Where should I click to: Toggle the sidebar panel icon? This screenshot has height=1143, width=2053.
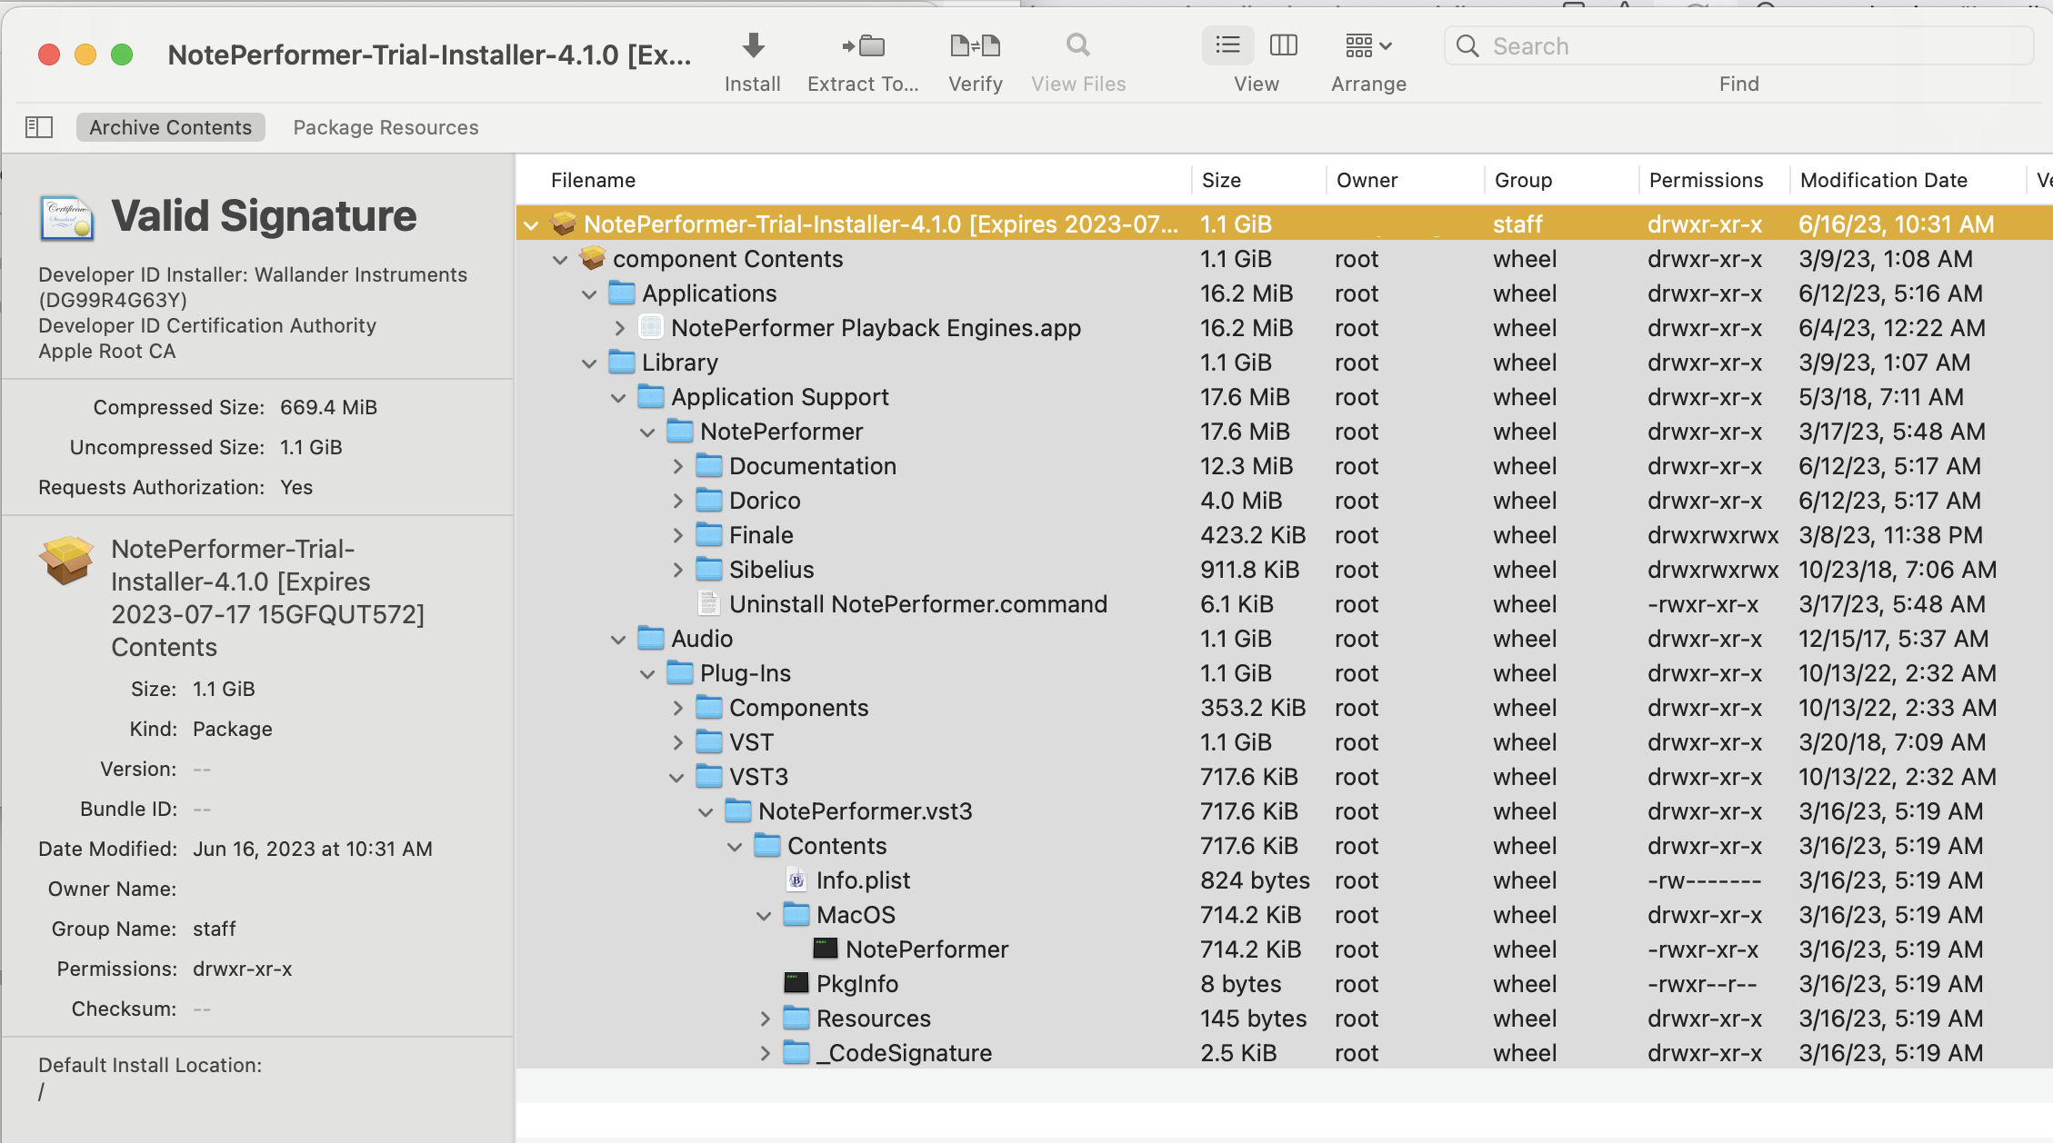click(39, 127)
